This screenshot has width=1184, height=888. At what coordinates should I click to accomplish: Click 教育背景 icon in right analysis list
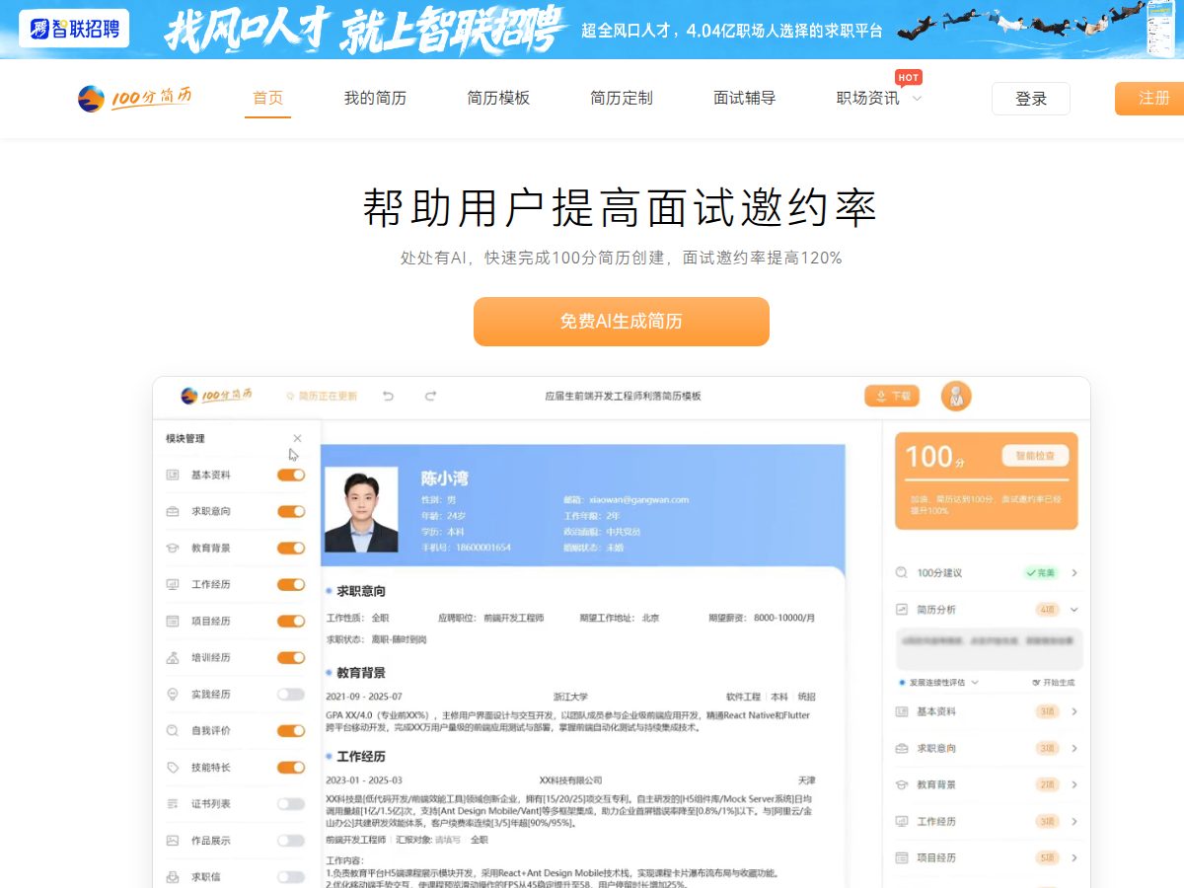pyautogui.click(x=901, y=784)
